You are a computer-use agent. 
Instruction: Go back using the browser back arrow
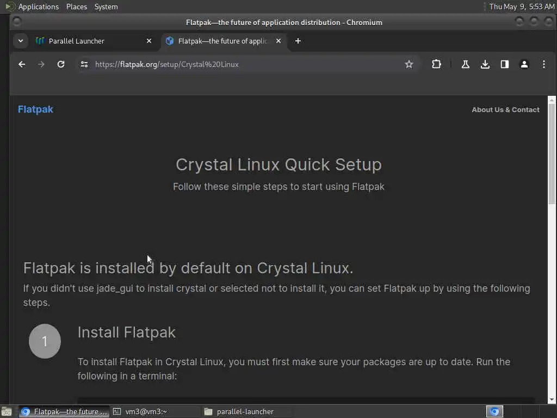tap(22, 64)
